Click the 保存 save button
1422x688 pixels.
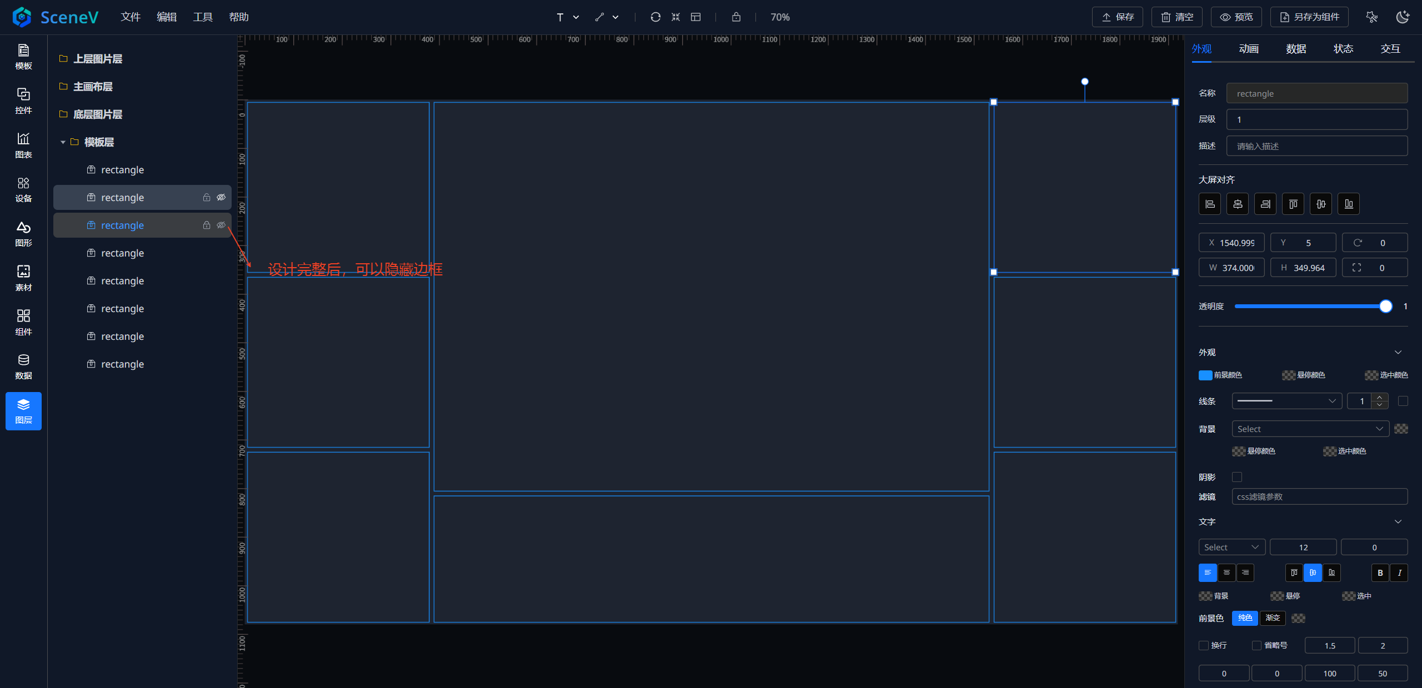coord(1118,17)
